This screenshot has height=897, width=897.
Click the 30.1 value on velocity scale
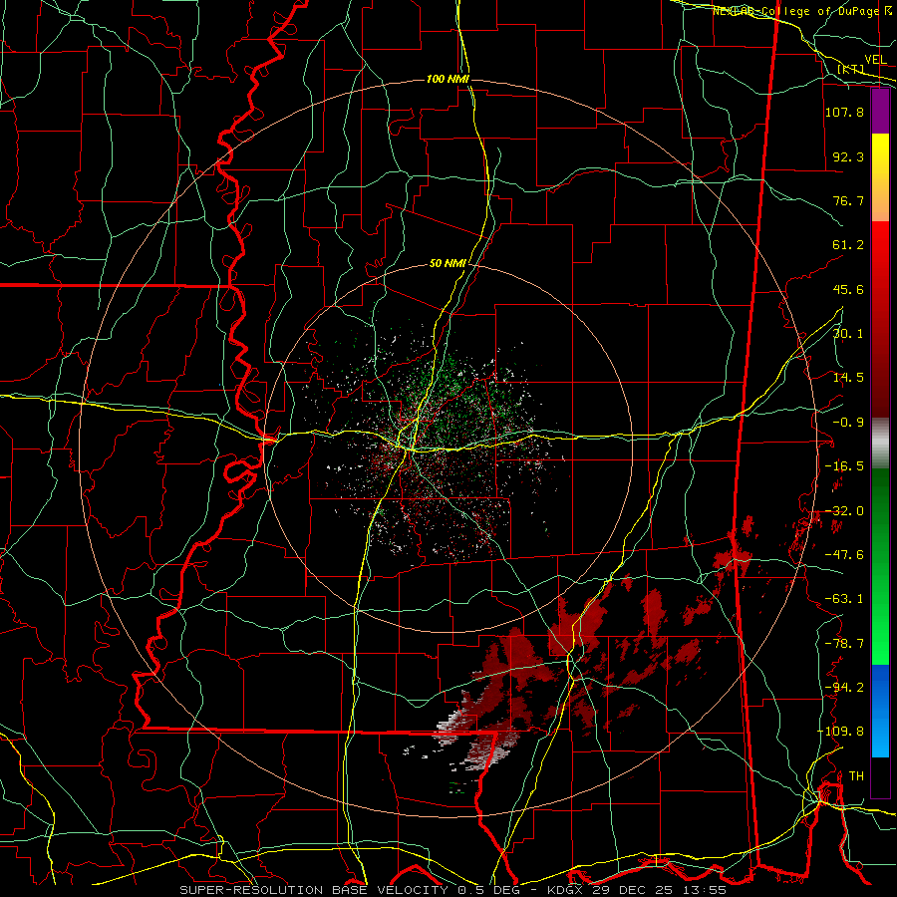[848, 334]
